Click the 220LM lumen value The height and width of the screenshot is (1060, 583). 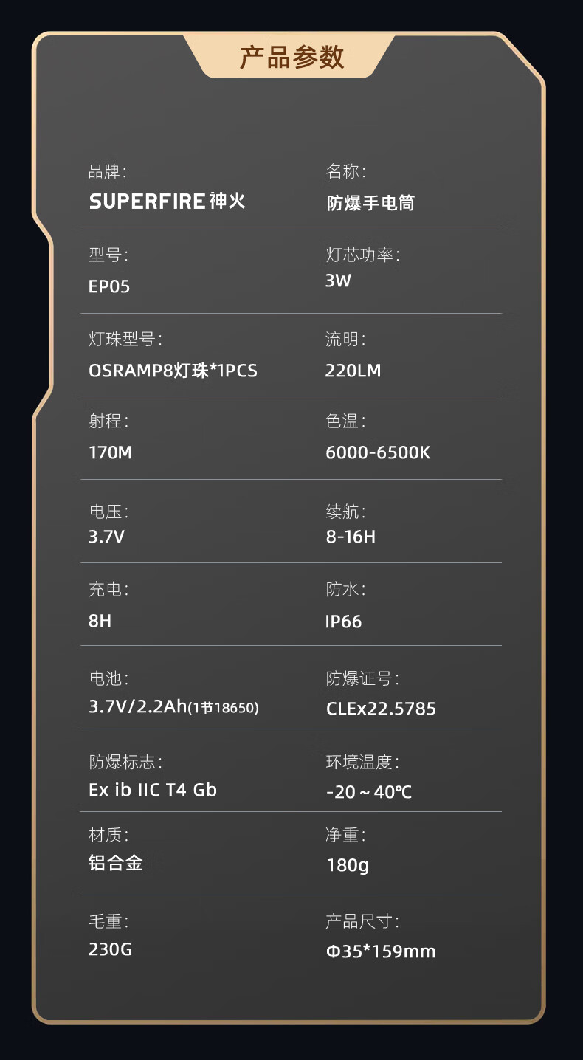coord(353,371)
